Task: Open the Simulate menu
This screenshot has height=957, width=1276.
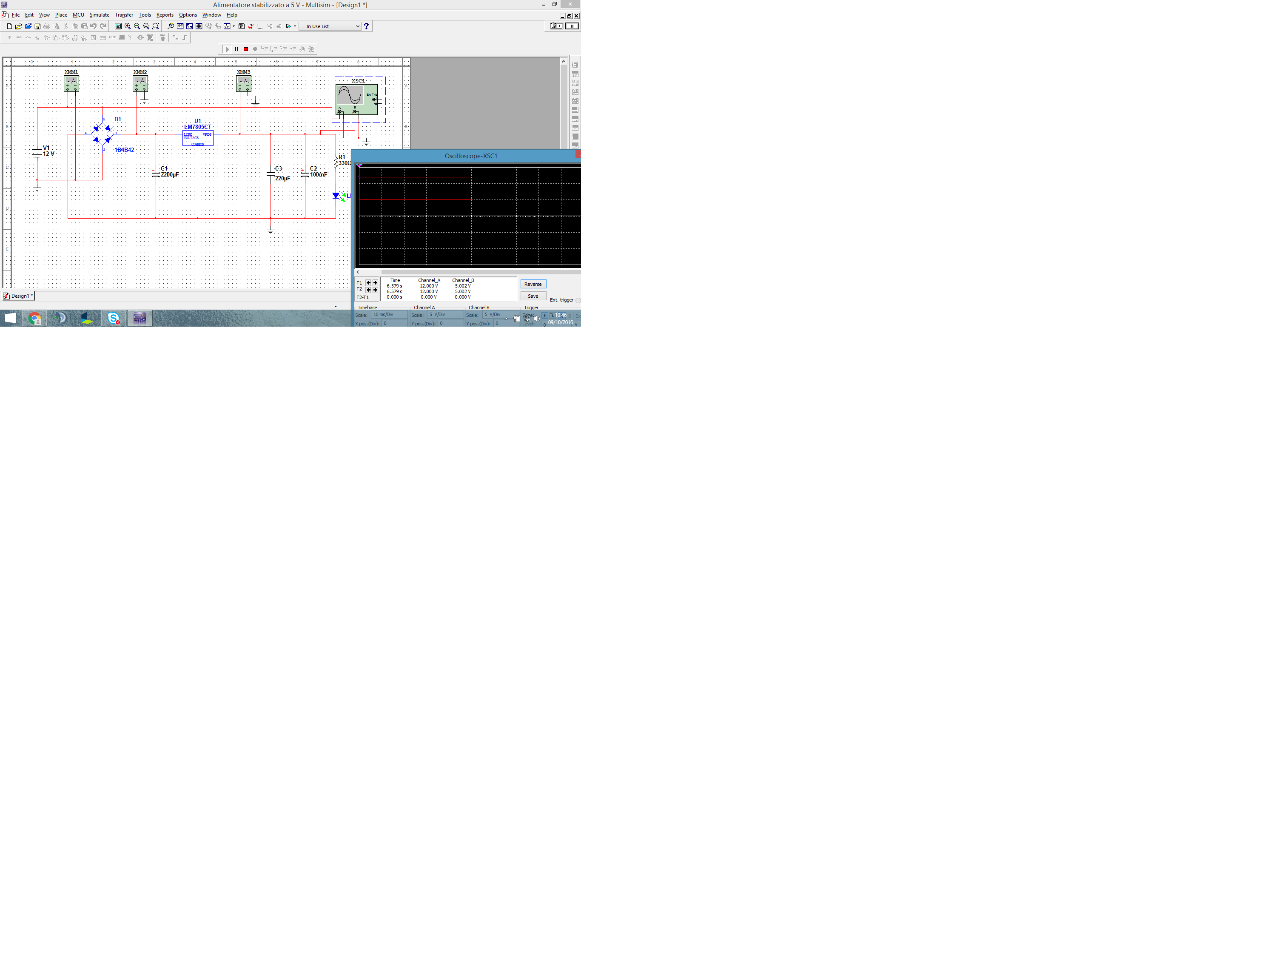Action: (99, 15)
